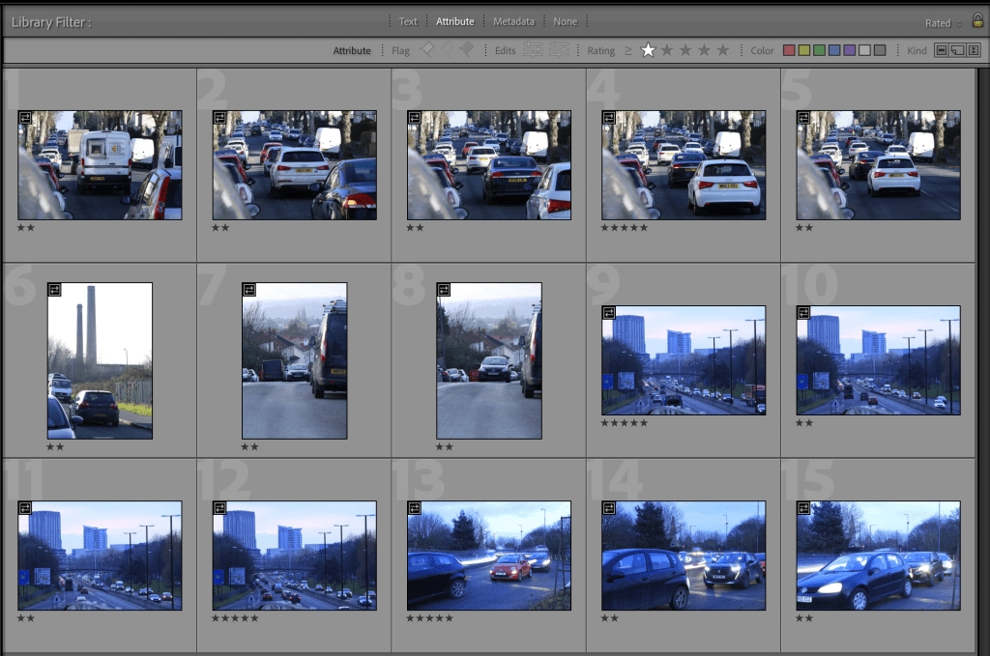Screen dimensions: 990x656
Task: Click the badge icon on thumbnail 13
Action: click(x=415, y=507)
